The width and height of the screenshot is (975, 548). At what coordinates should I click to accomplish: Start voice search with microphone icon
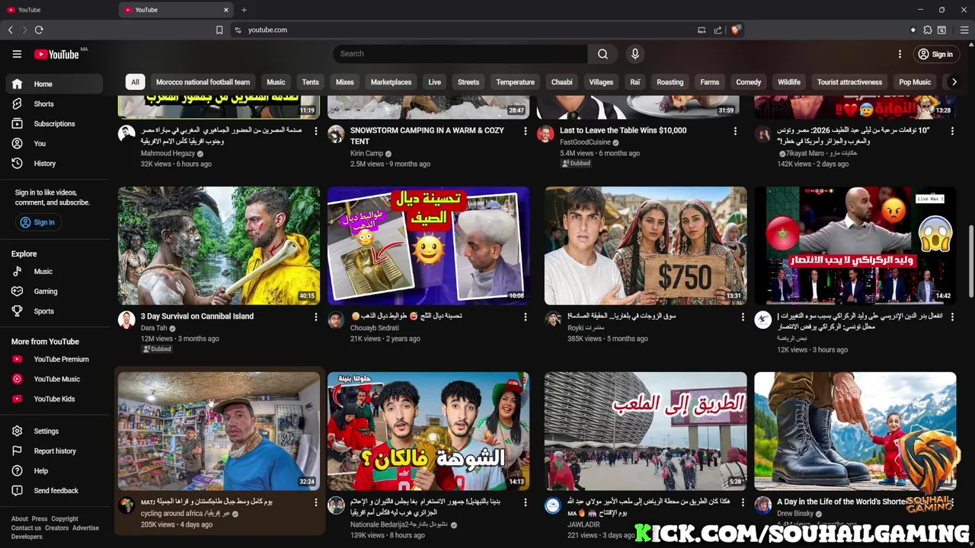coord(635,54)
